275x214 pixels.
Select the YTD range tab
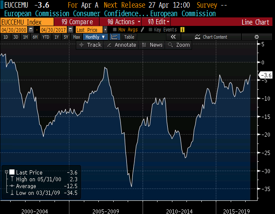coord(46,37)
